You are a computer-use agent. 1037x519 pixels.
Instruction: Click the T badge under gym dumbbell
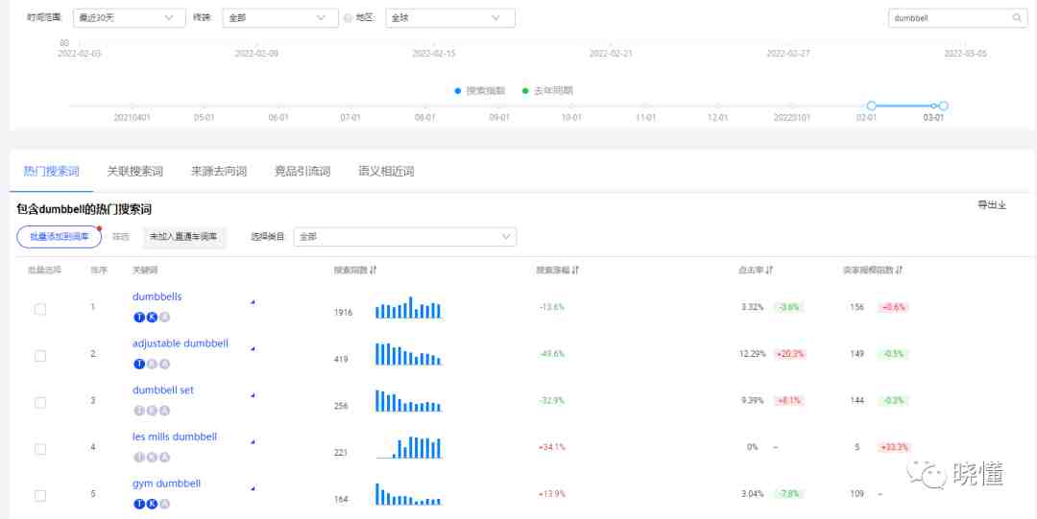coord(139,504)
